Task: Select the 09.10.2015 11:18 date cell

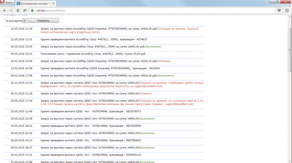Action: click(21, 93)
